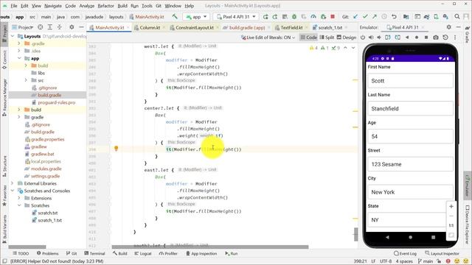The image size is (472, 265).
Task: Click the emulator zoom to 1:1 button
Action: click(451, 225)
